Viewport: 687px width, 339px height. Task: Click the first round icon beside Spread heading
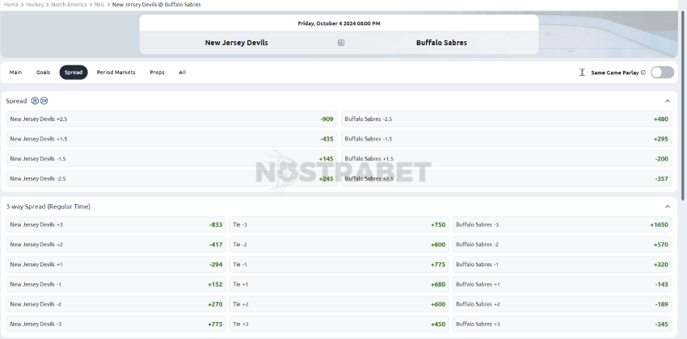pos(35,101)
